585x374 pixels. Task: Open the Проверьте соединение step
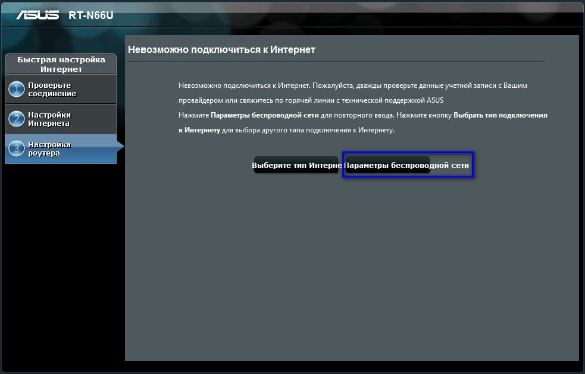[61, 89]
